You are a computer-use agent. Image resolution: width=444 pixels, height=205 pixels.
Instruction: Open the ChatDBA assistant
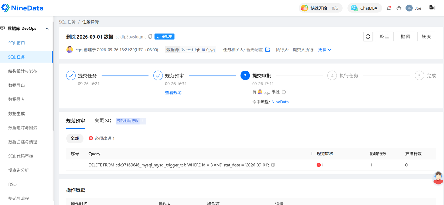365,8
